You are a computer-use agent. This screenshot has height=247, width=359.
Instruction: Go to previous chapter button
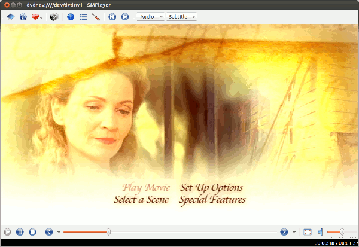point(112,17)
